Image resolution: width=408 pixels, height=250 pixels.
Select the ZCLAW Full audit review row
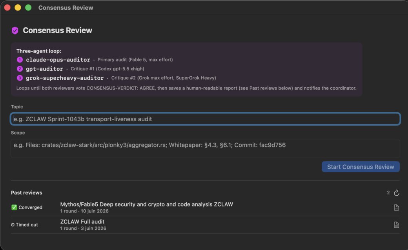pyautogui.click(x=205, y=225)
